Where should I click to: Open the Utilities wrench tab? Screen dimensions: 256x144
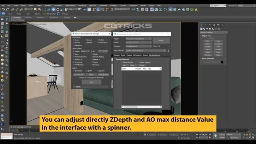coord(222,25)
